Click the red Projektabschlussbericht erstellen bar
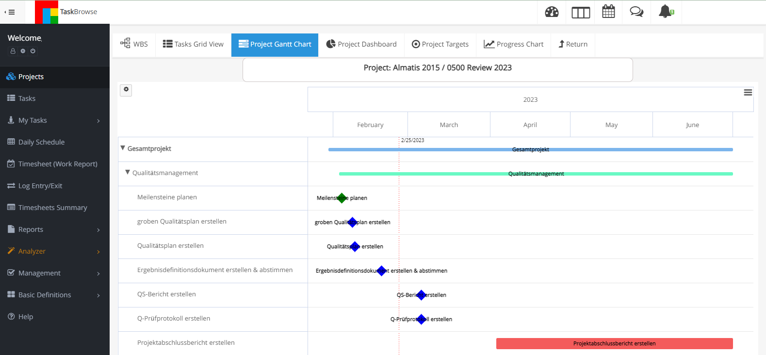766x355 pixels. click(614, 343)
